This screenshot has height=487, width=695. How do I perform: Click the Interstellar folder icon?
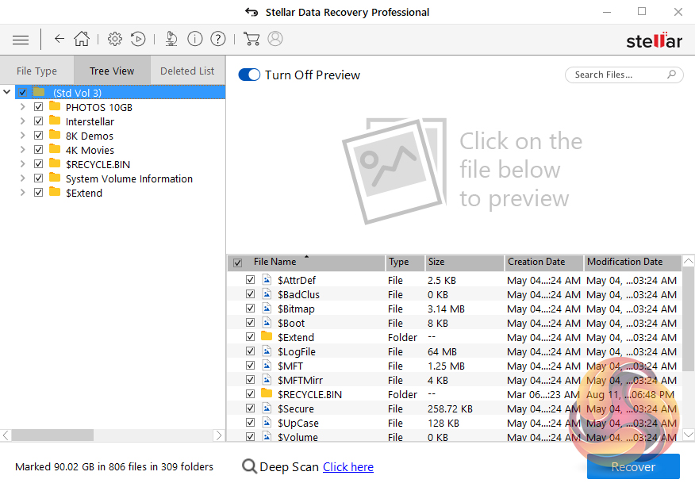tap(55, 121)
